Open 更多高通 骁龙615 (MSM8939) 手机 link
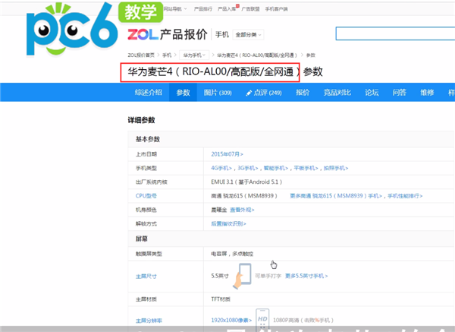Screen dimensions: 455x332 click(x=336, y=196)
